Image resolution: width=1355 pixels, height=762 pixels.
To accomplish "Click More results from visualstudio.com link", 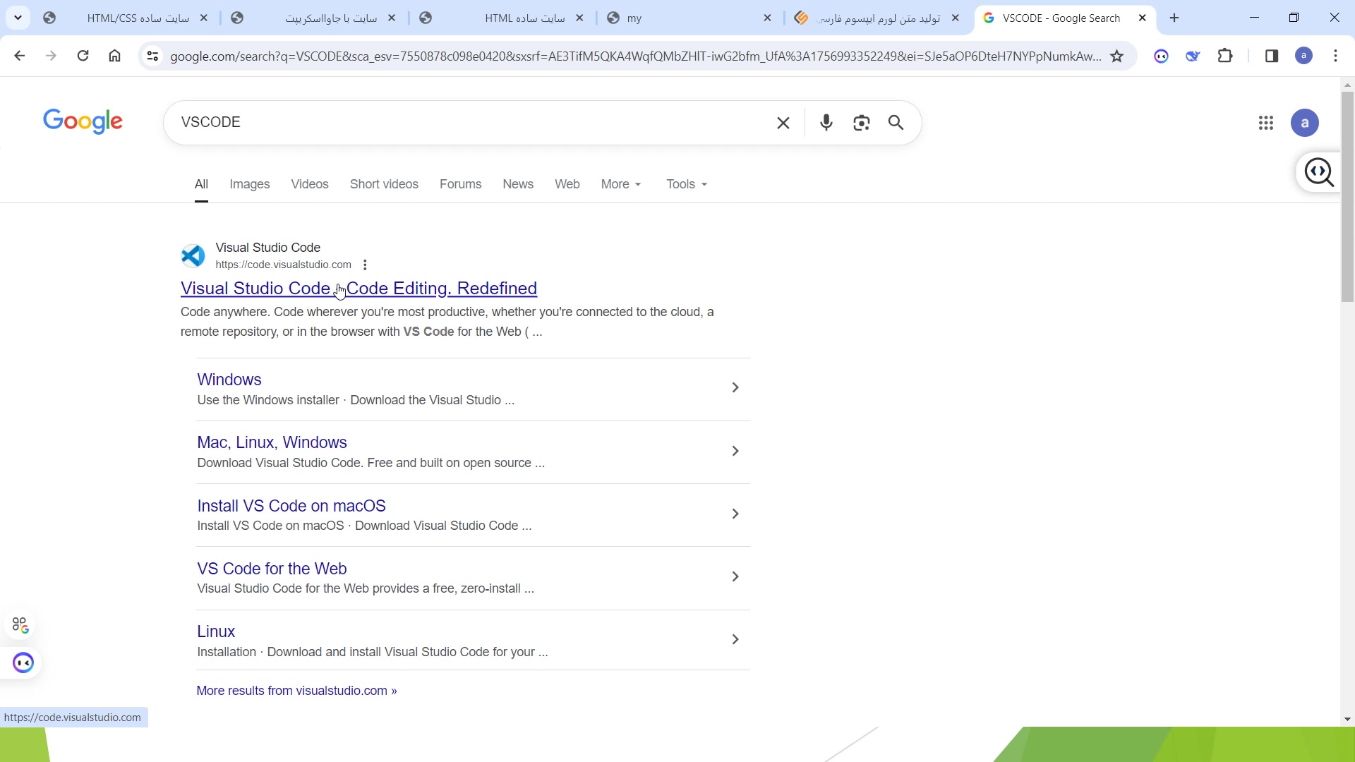I will [x=296, y=691].
